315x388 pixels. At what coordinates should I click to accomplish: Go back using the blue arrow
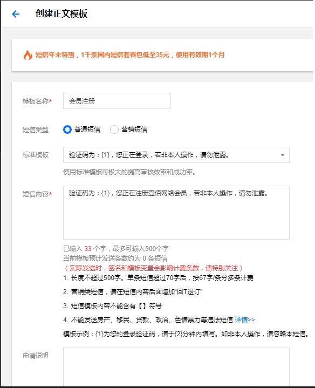click(x=16, y=14)
